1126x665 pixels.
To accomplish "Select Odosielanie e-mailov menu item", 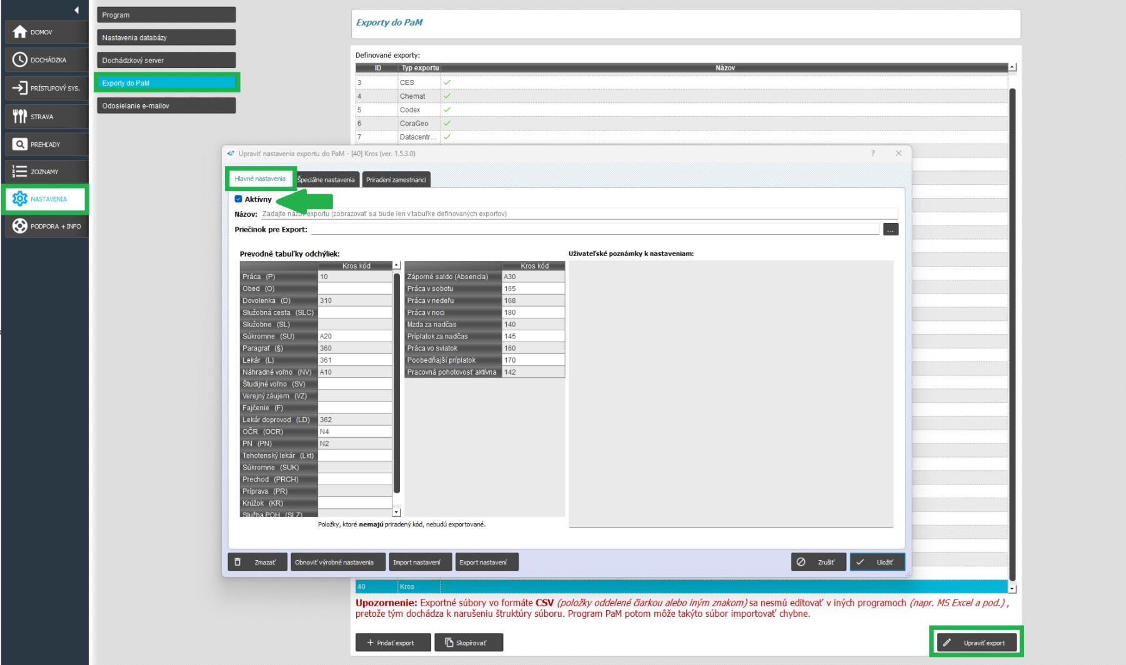I will point(166,106).
